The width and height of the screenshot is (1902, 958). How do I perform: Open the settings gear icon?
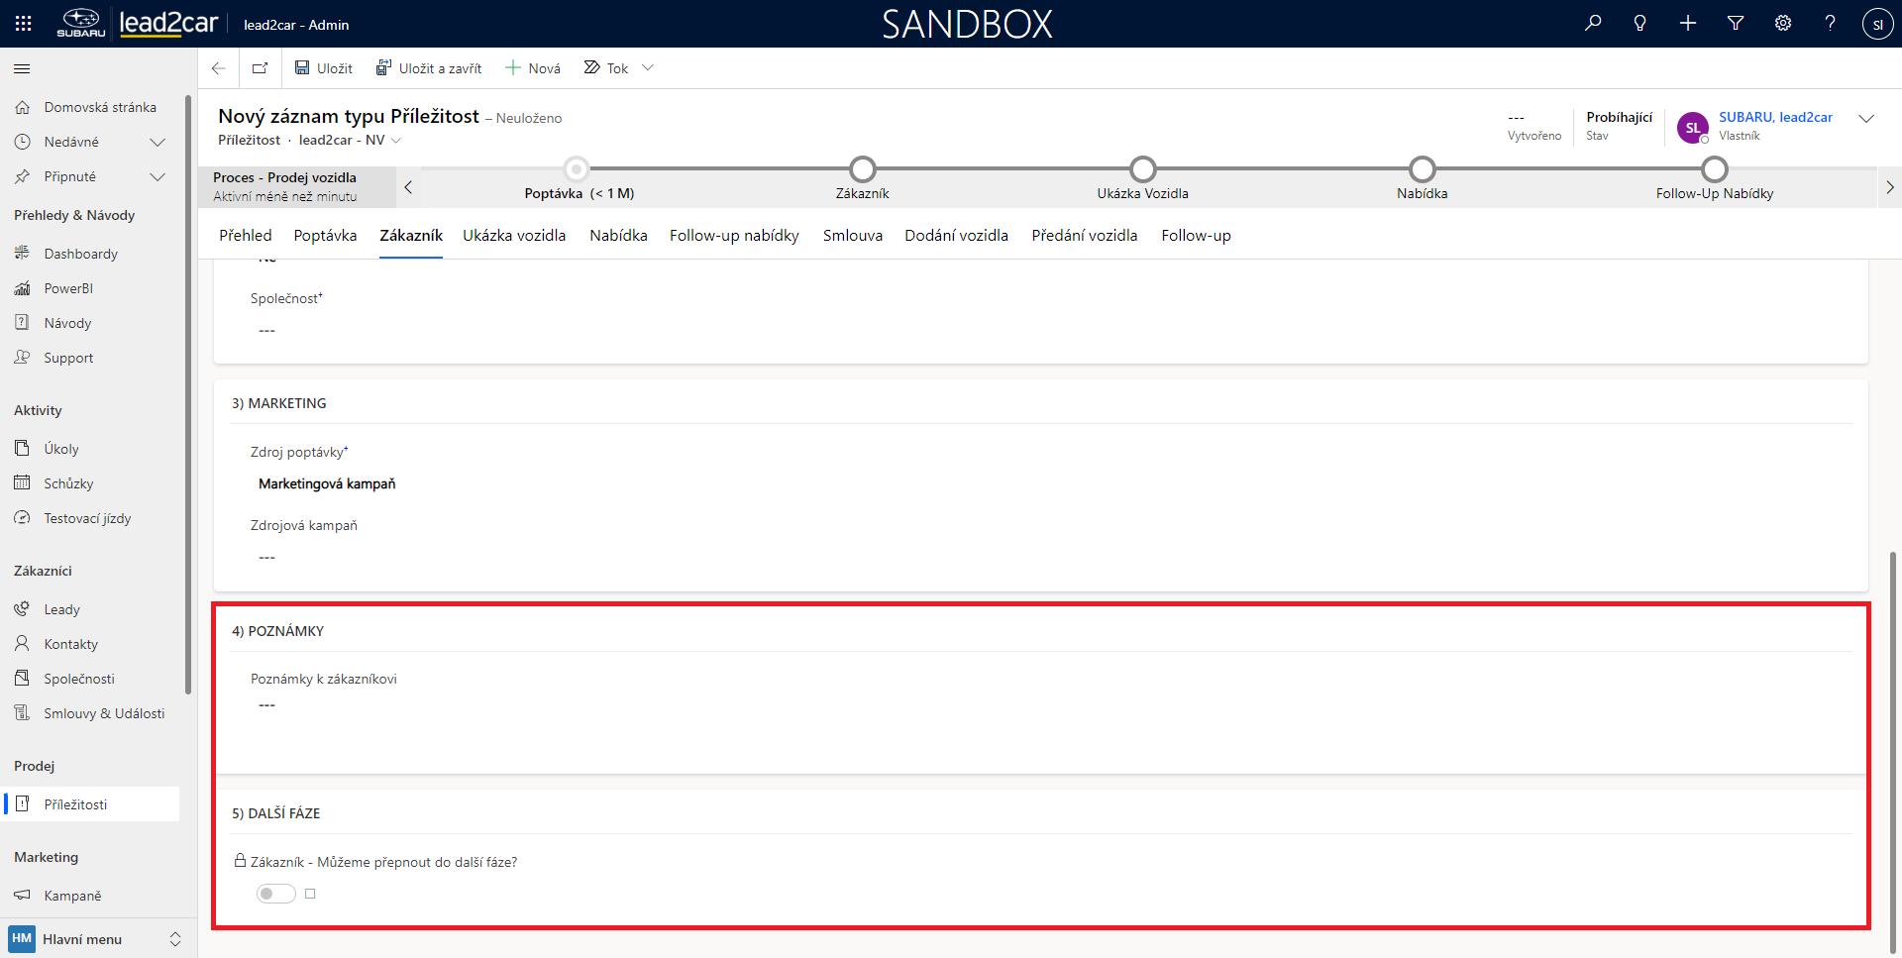[x=1783, y=24]
